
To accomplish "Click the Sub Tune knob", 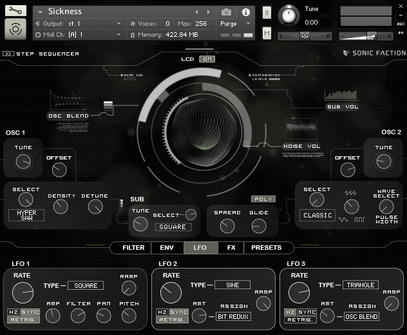I will coord(140,224).
